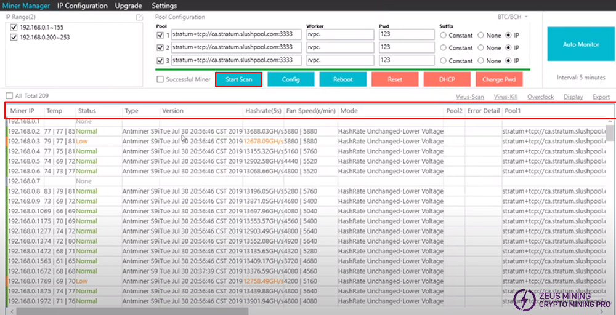Open the IP Configuration tab
The height and width of the screenshot is (315, 616).
point(82,6)
